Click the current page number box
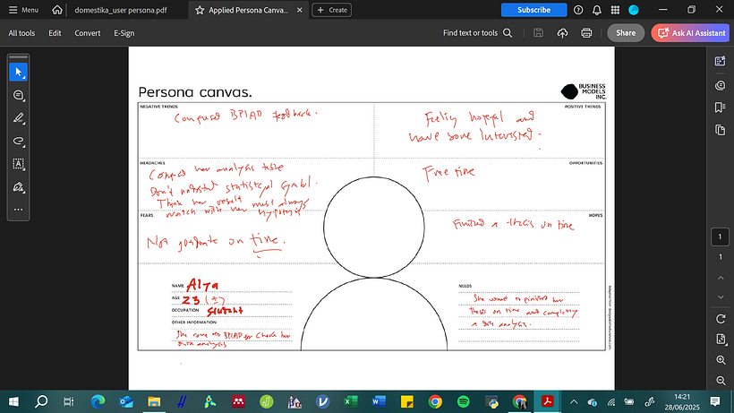Image resolution: width=734 pixels, height=413 pixels. (x=720, y=237)
